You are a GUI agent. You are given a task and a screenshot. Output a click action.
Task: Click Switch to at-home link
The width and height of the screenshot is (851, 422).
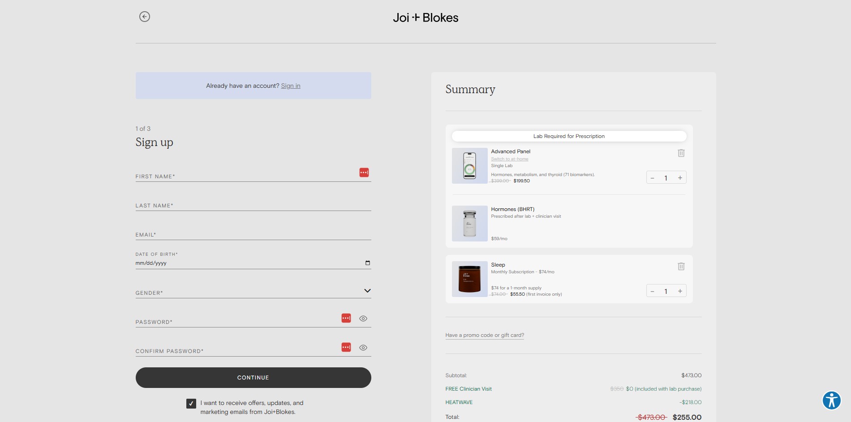tap(510, 159)
